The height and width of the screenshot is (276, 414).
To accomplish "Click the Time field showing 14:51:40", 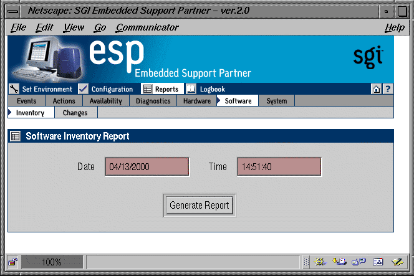I will tap(279, 167).
